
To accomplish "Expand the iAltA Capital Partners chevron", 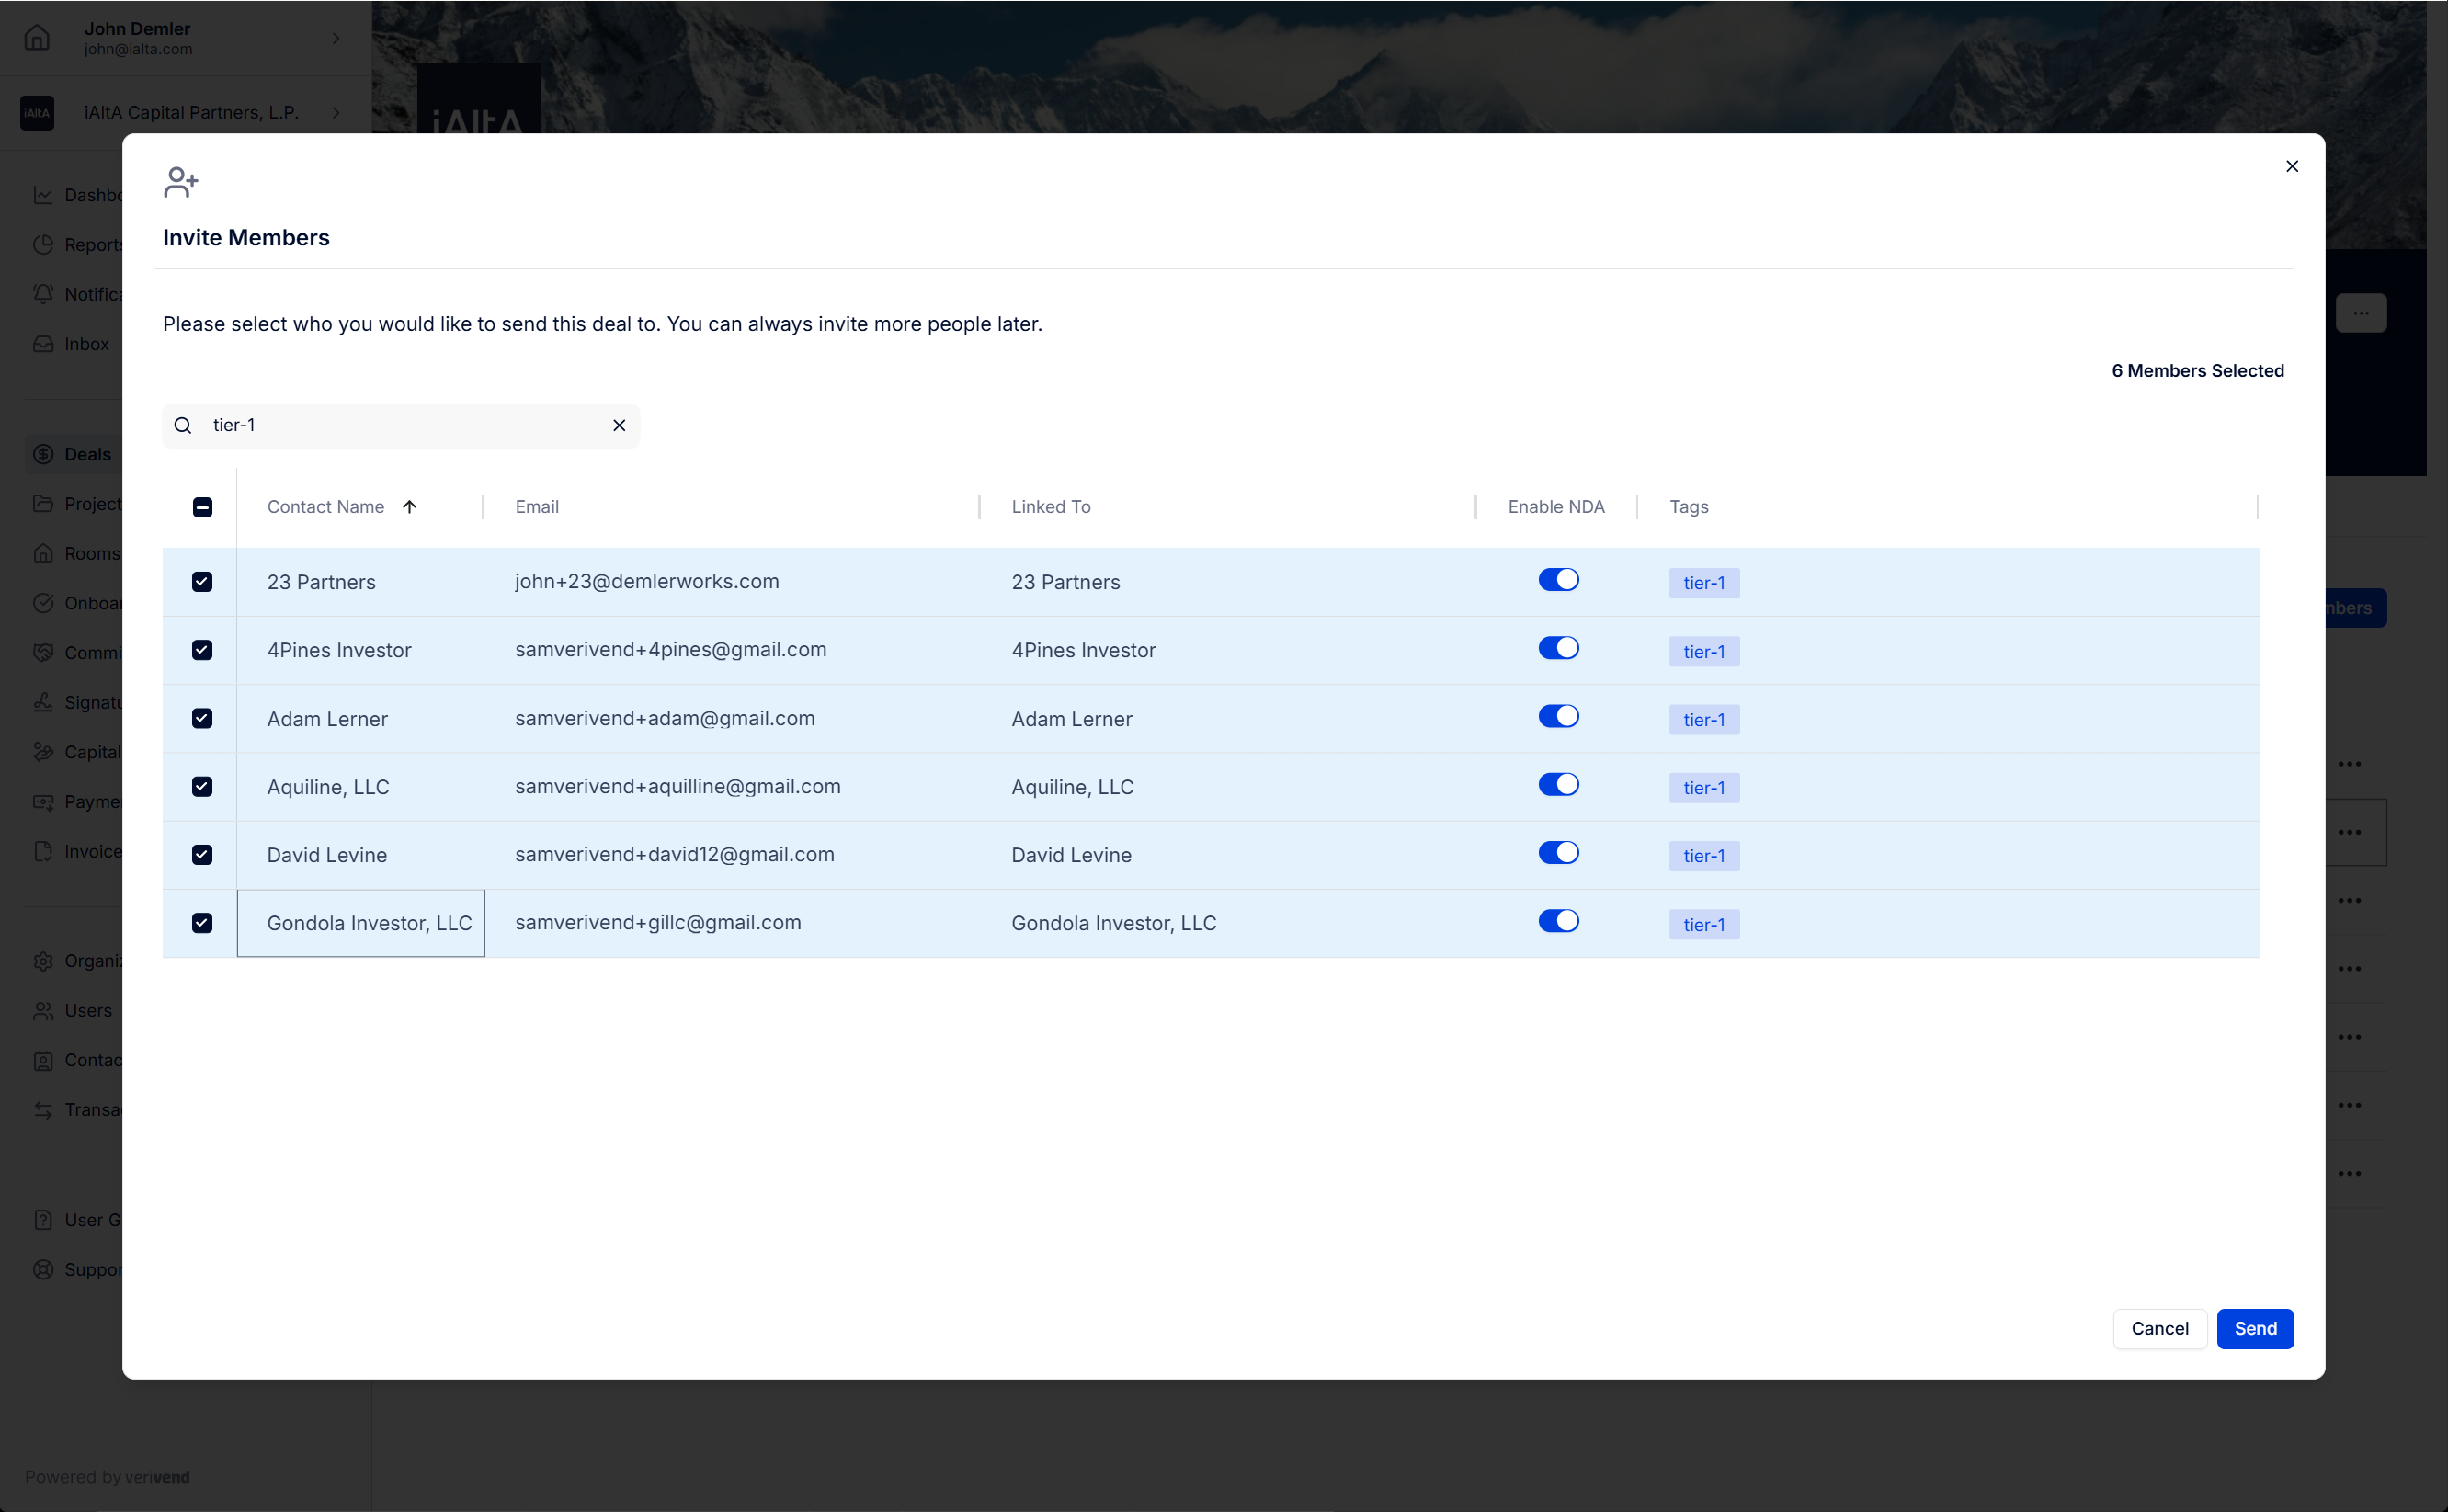I will 336,113.
